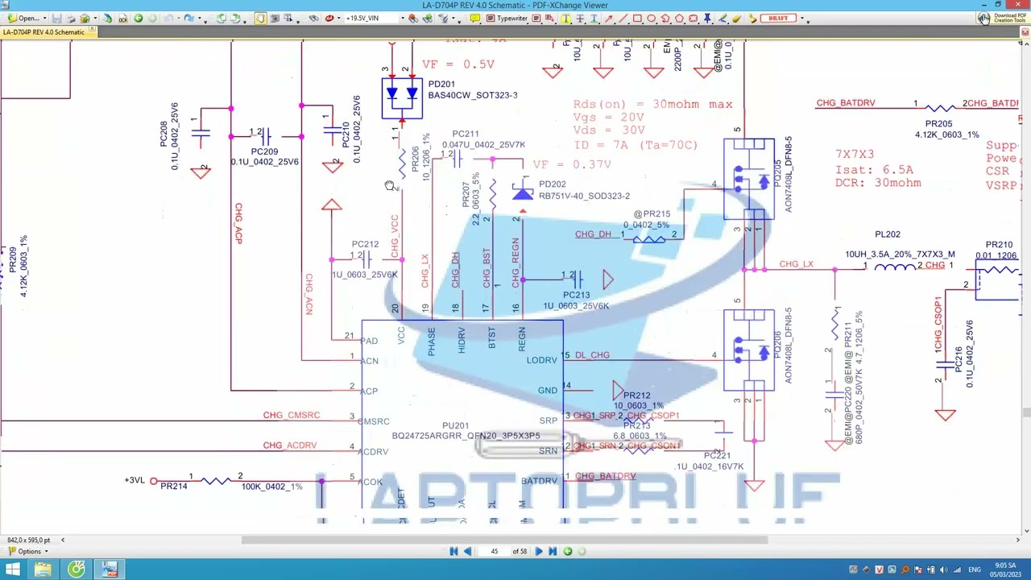Click the Print icon
Screen dimensions: 1031x580
(x=71, y=18)
